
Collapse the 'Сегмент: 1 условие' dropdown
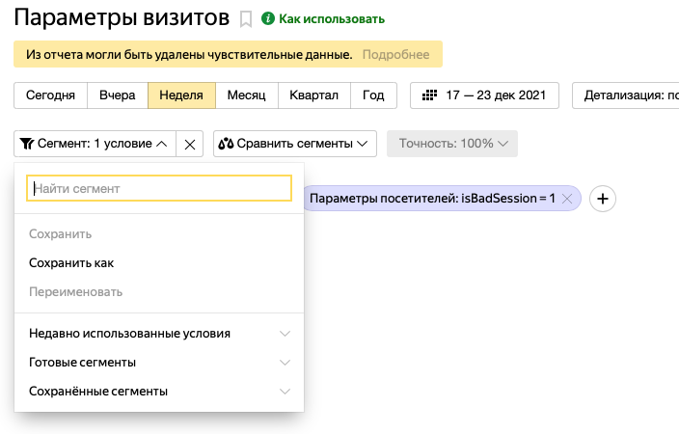[94, 144]
